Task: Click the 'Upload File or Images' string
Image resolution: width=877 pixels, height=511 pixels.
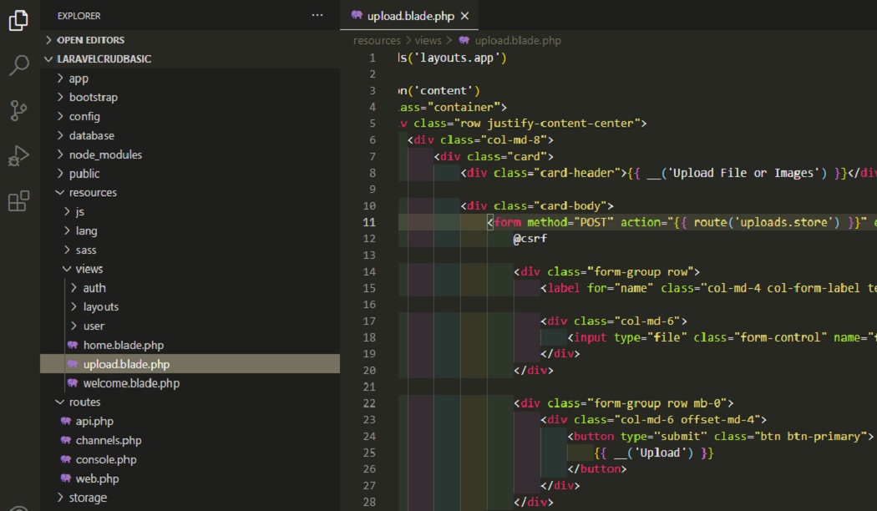Action: [x=743, y=173]
